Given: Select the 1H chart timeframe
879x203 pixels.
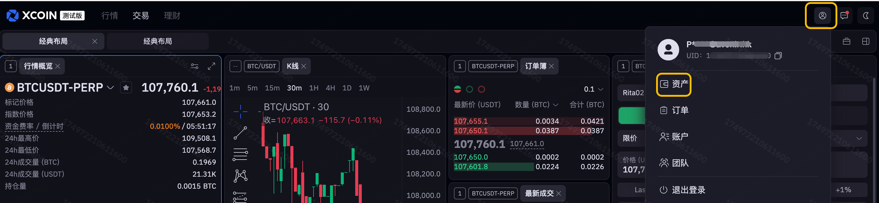Looking at the screenshot, I should [x=313, y=88].
